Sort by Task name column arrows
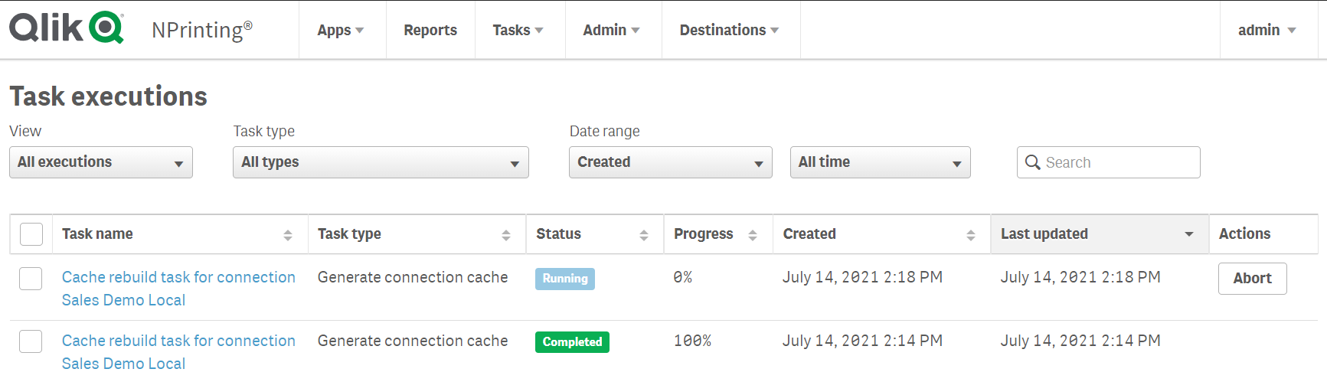The height and width of the screenshot is (382, 1327). [x=288, y=235]
